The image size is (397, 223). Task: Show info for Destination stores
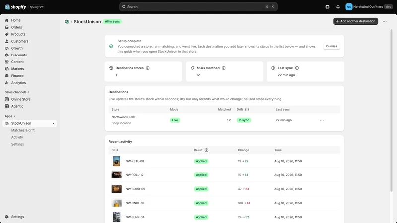coord(147,68)
